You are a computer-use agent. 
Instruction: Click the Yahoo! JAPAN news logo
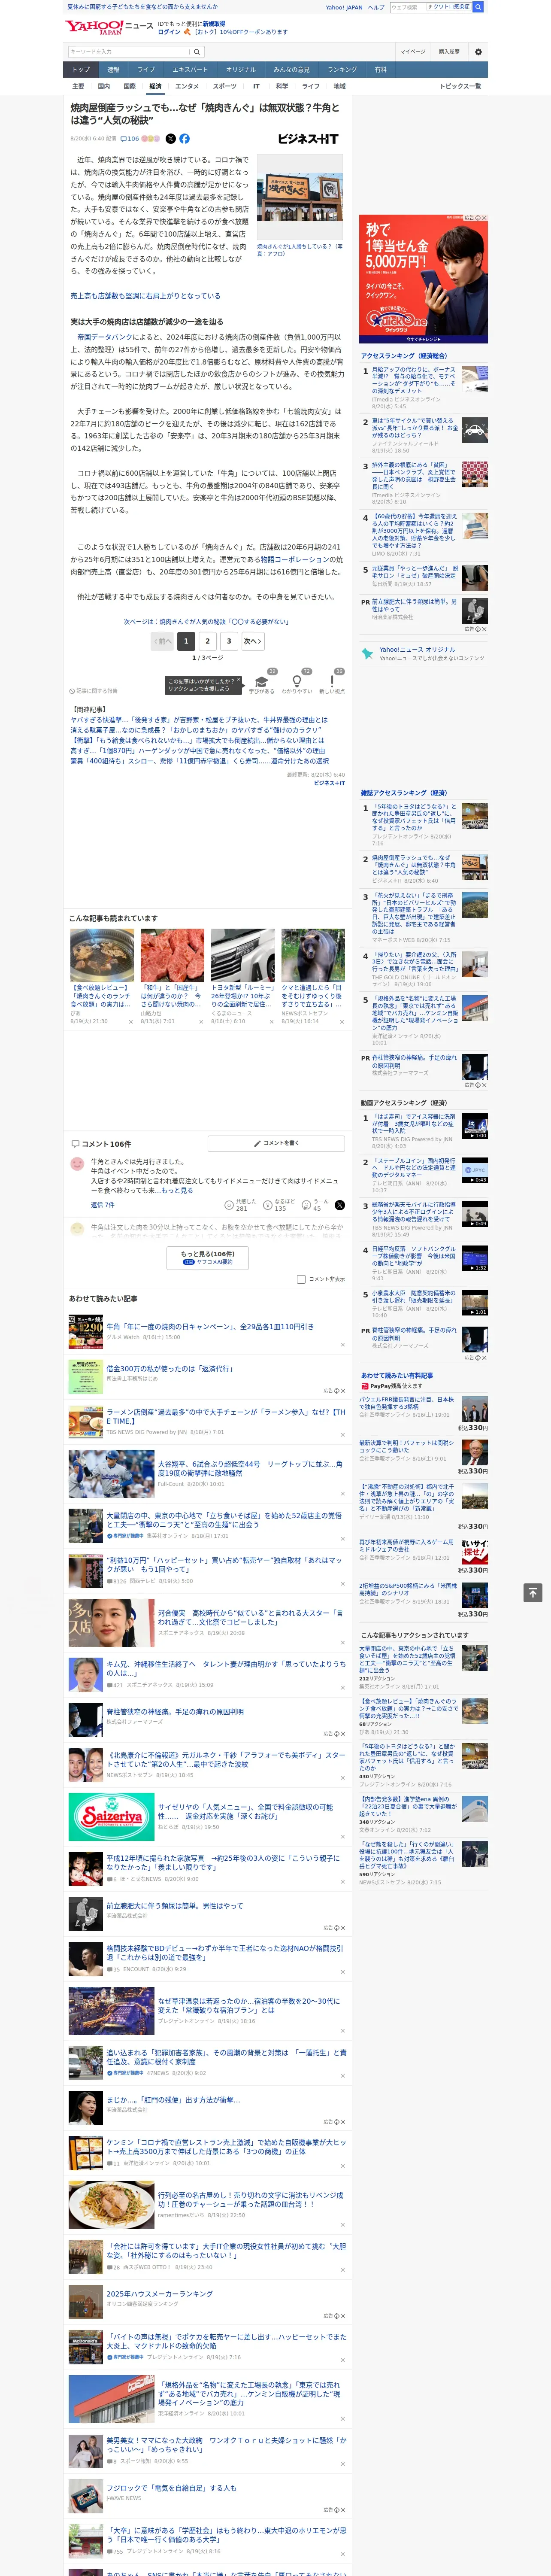pyautogui.click(x=109, y=27)
